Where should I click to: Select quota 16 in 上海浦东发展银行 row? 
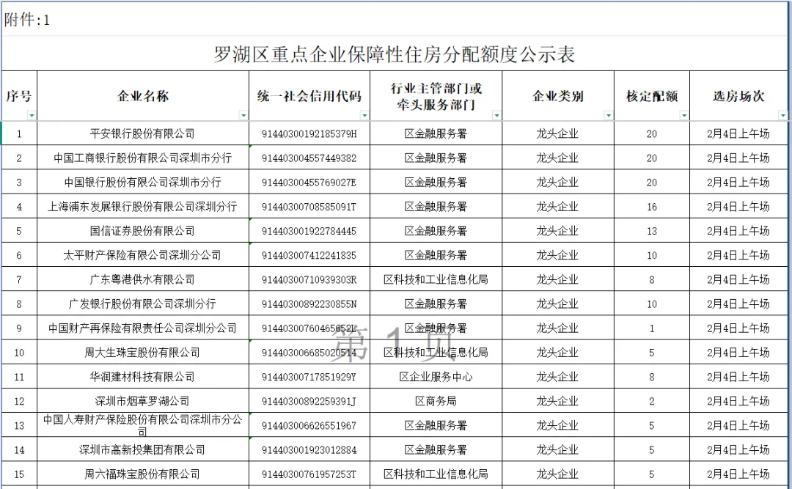point(652,207)
